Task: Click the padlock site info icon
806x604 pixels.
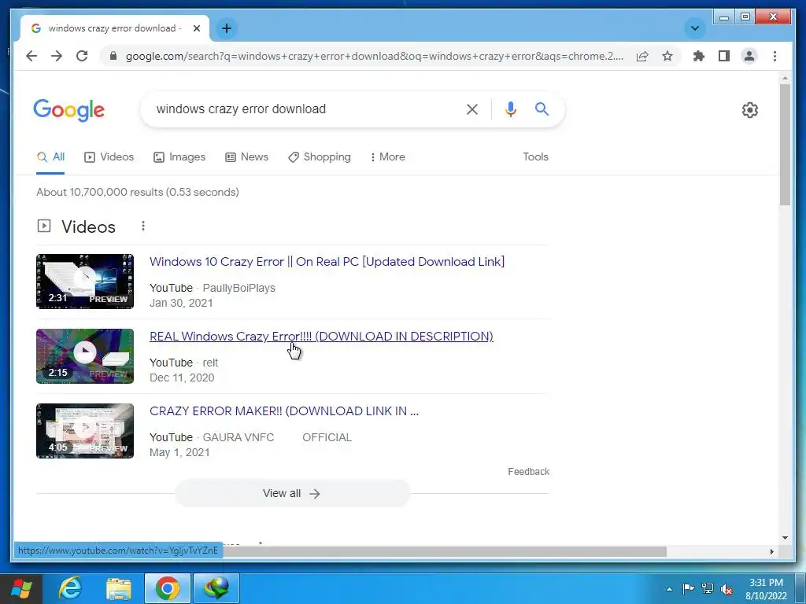Action: pyautogui.click(x=113, y=56)
